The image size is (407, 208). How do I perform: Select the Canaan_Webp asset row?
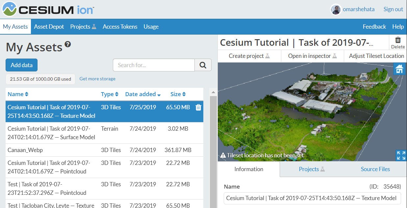click(104, 150)
